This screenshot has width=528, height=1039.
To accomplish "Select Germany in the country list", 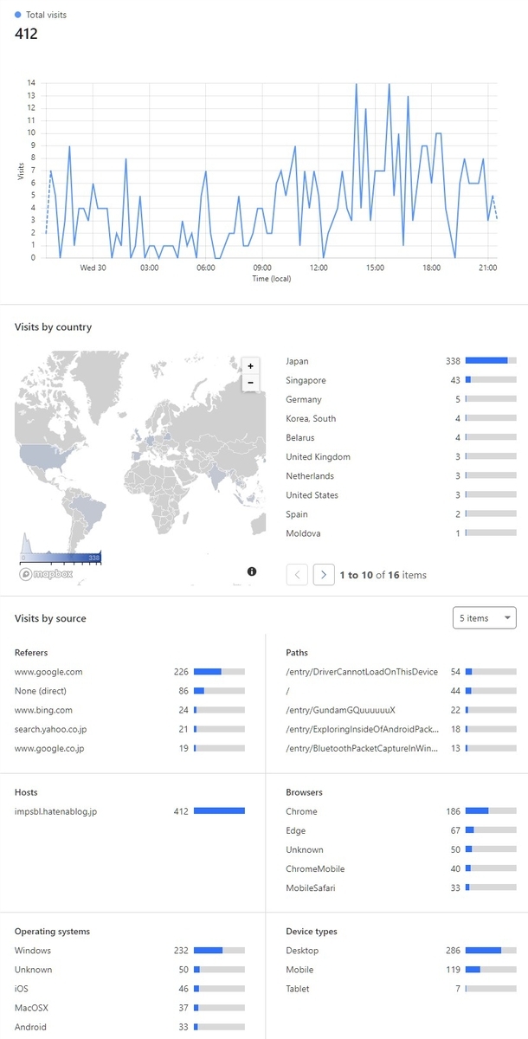I will click(401, 399).
